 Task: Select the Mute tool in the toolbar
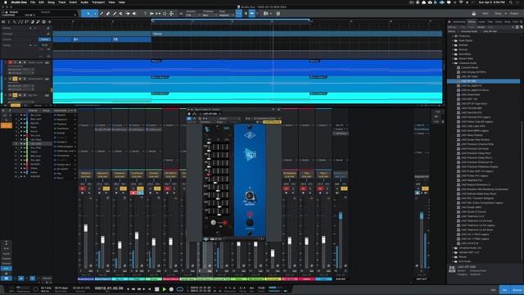pyautogui.click(x=120, y=14)
